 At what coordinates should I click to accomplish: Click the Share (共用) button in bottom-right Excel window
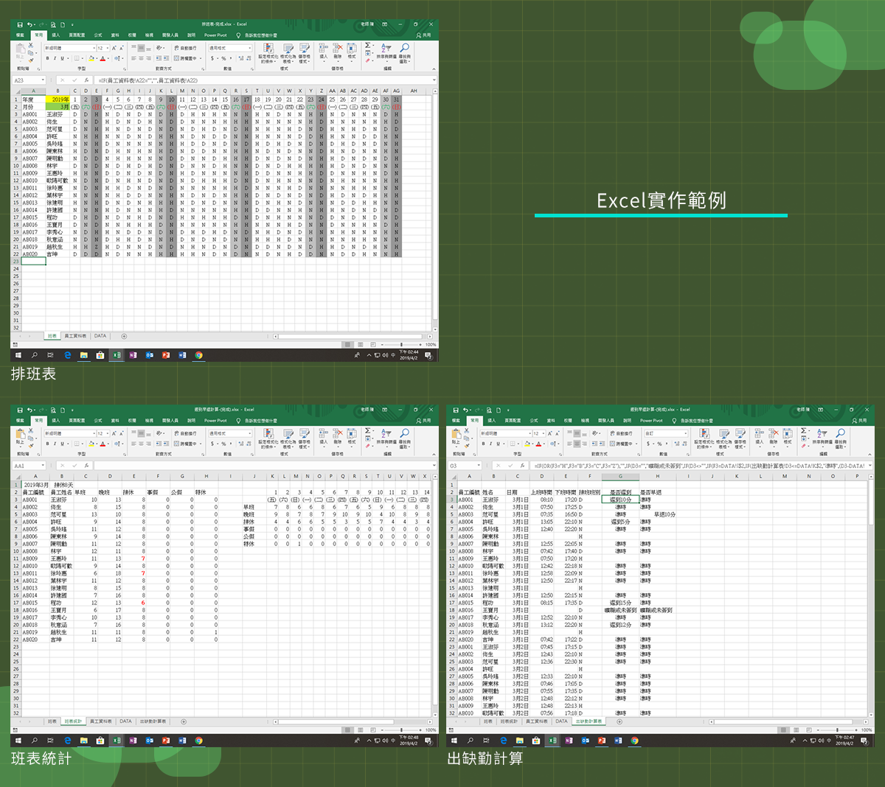click(858, 421)
